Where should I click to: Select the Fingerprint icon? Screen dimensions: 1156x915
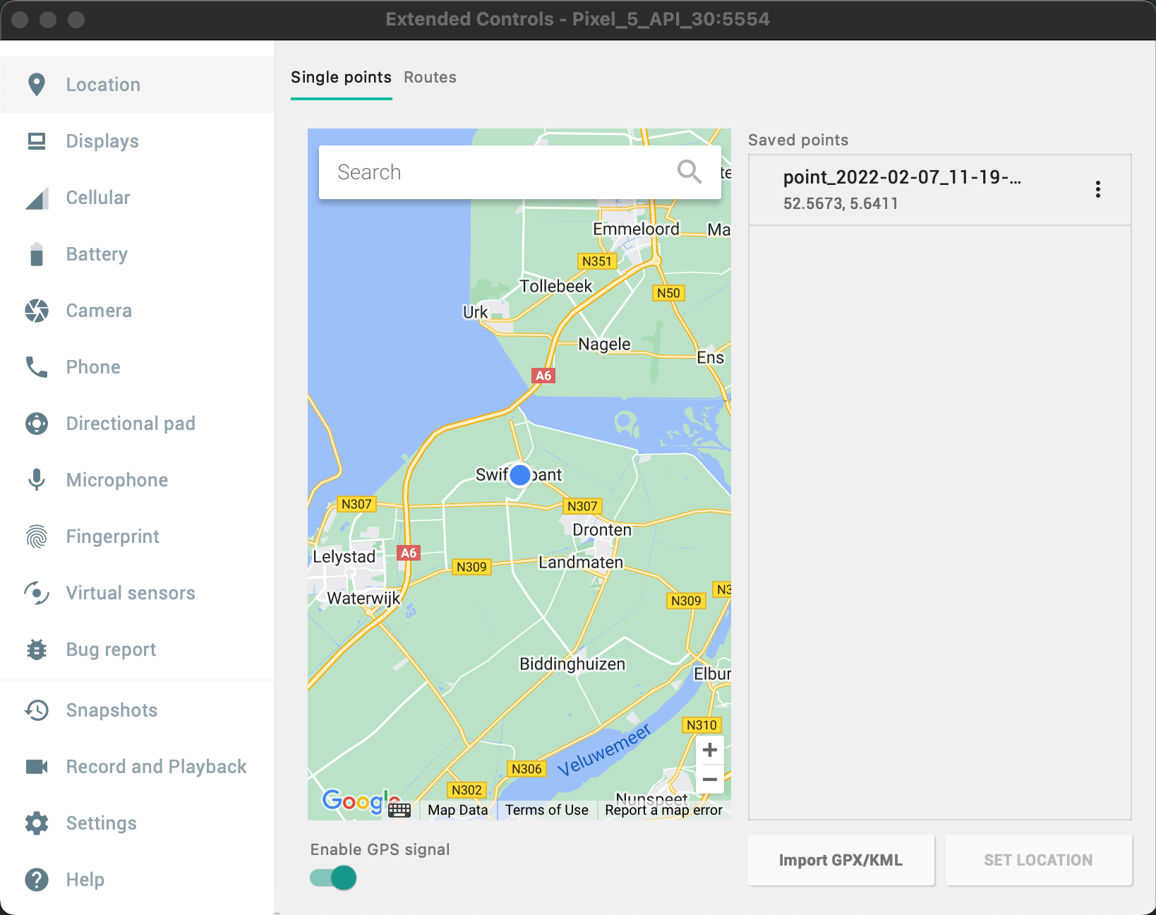(36, 537)
